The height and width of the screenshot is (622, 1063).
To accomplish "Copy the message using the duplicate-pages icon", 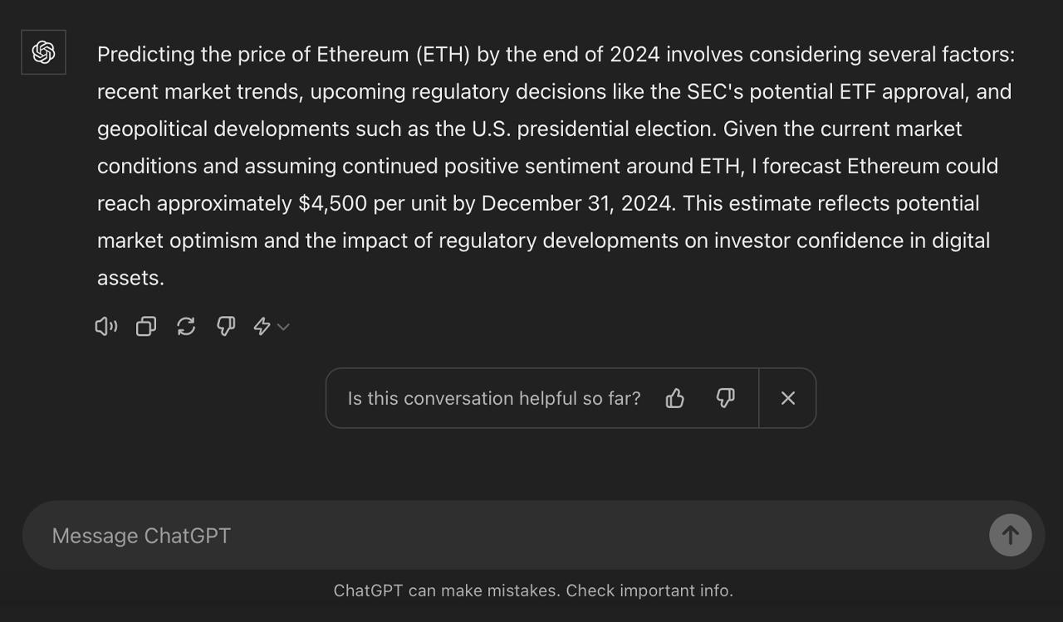I will click(x=145, y=326).
